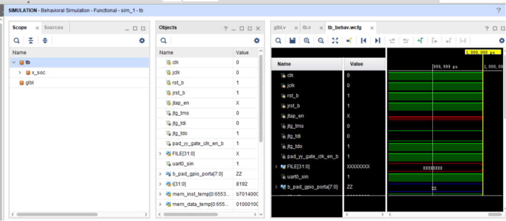506x221 pixels.
Task: Go to previous marker
Action: [x=435, y=40]
